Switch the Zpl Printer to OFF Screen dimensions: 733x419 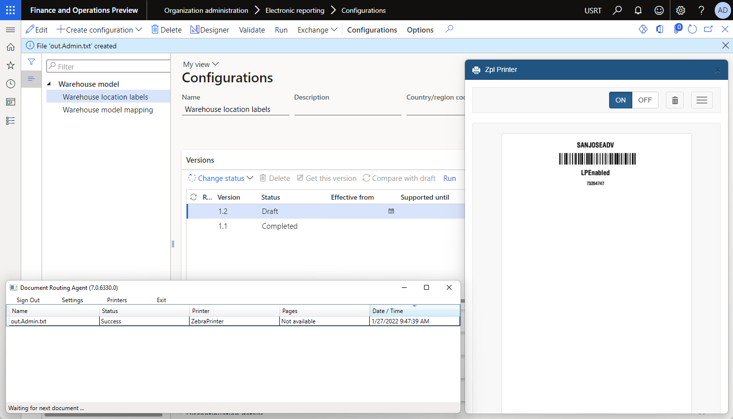645,100
